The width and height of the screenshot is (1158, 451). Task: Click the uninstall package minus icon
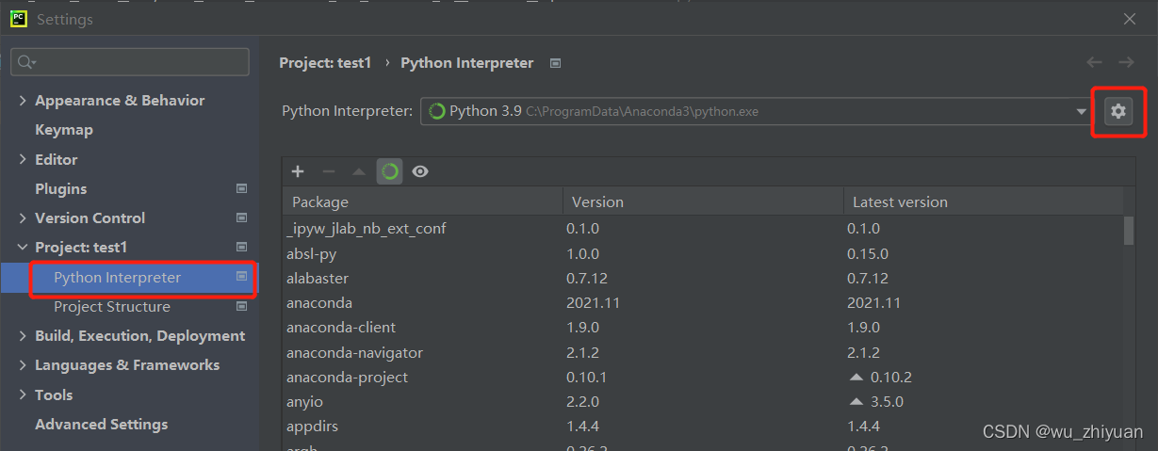pyautogui.click(x=329, y=171)
